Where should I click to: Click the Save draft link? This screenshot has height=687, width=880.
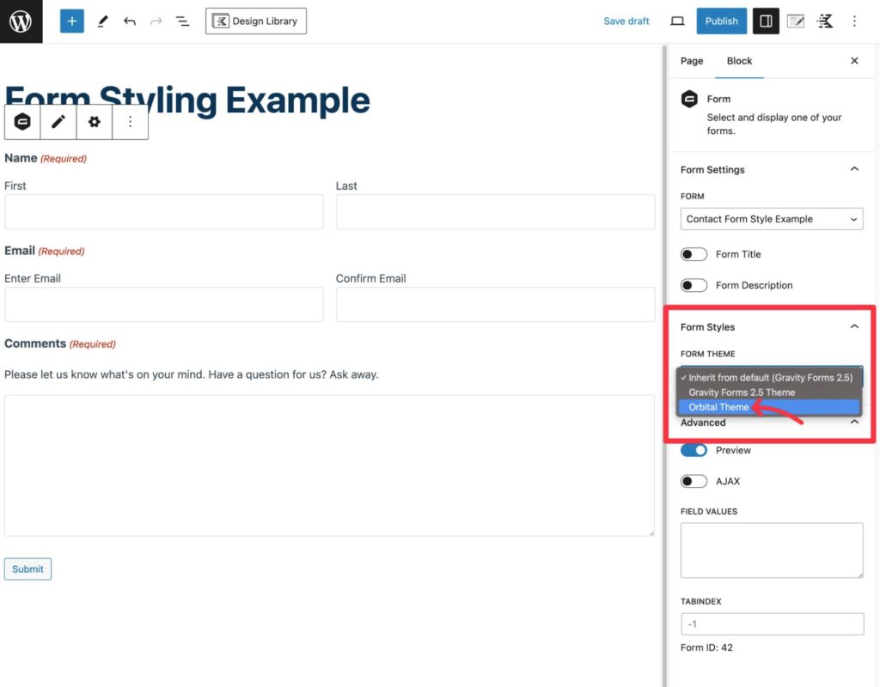pyautogui.click(x=626, y=21)
